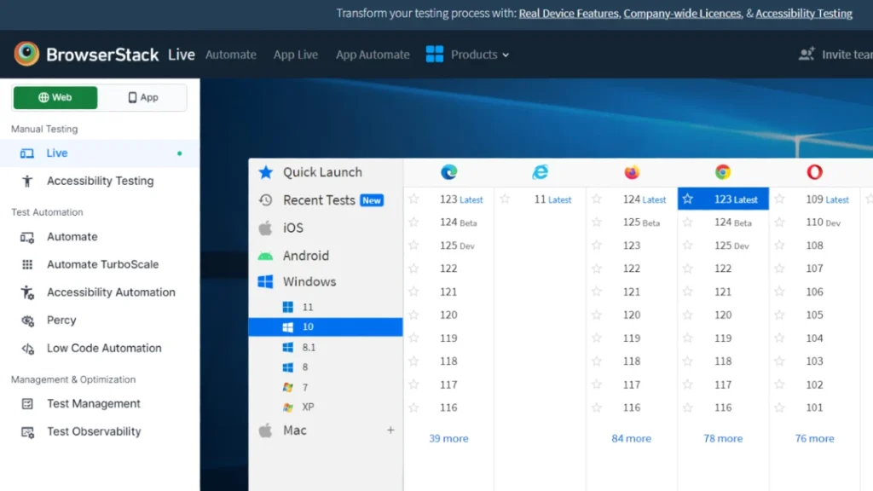Viewport: 873px width, 491px height.
Task: Show 84 more Firefox versions
Action: [x=631, y=438]
